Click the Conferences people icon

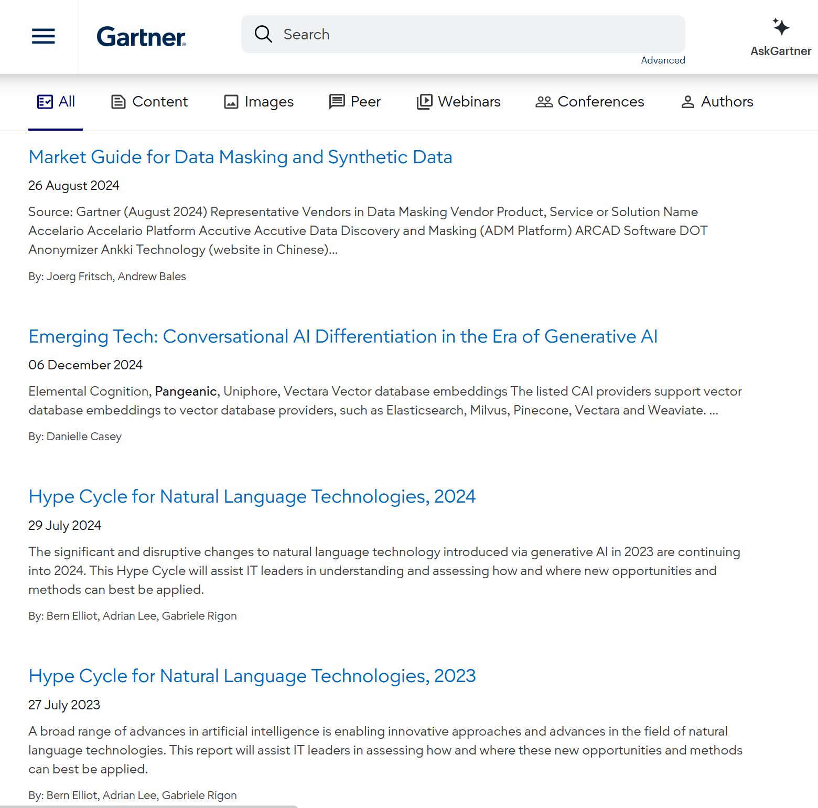pos(544,102)
